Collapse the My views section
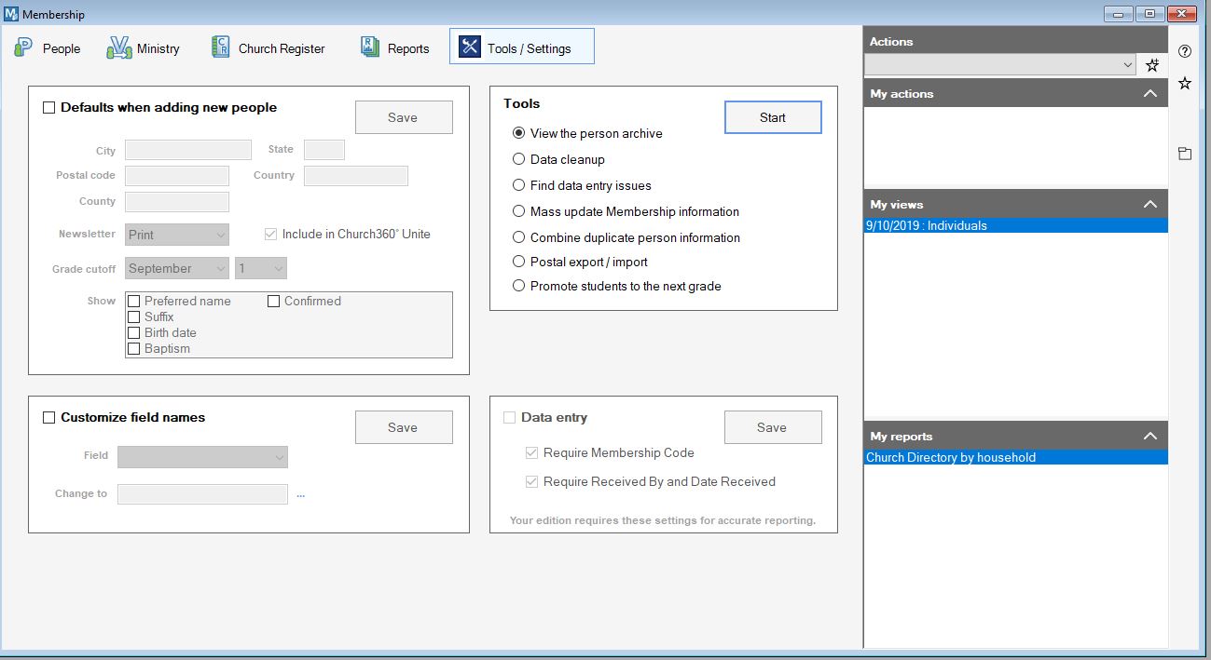 [x=1149, y=205]
